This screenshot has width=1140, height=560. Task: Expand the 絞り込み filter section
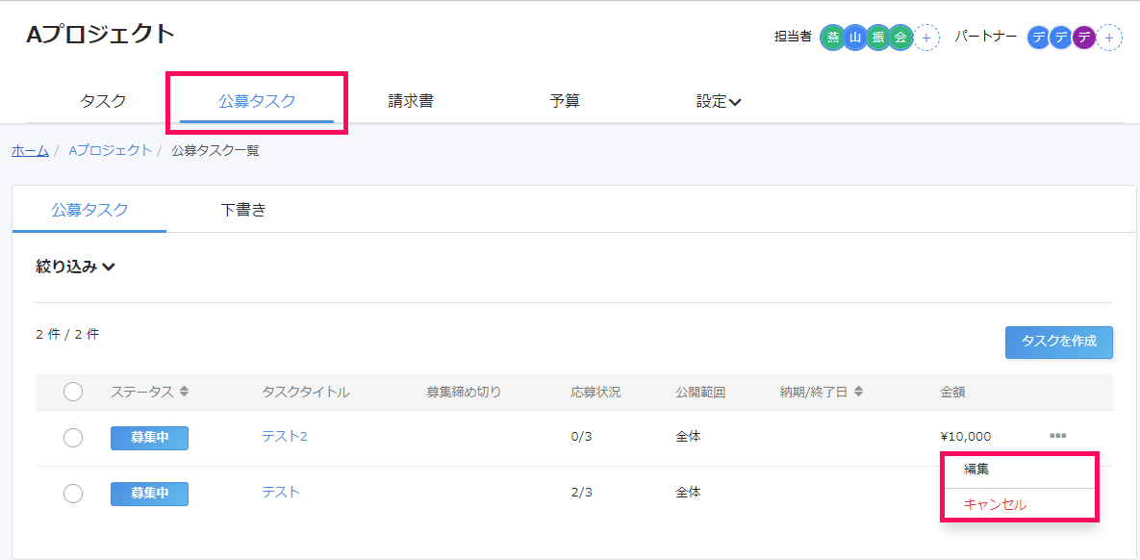pyautogui.click(x=76, y=267)
